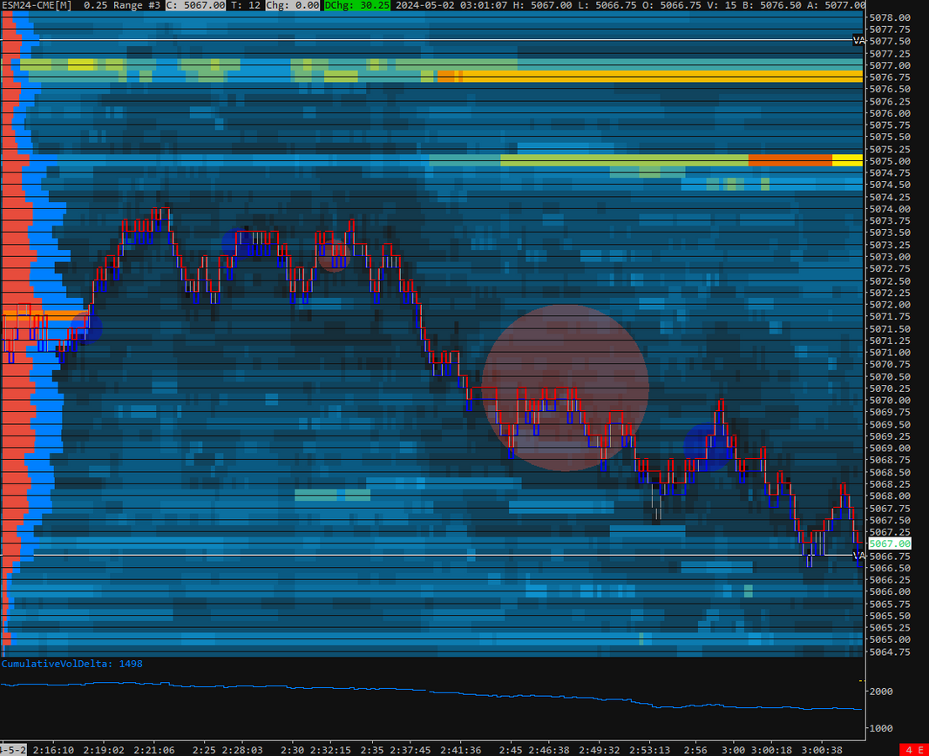Click the 5075.00 level on the price scale
Screen dimensions: 929x756
point(891,161)
